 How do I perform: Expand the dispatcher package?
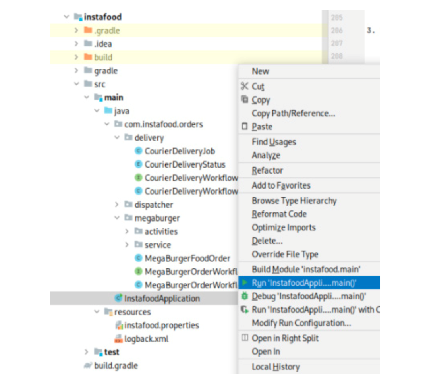tap(117, 205)
